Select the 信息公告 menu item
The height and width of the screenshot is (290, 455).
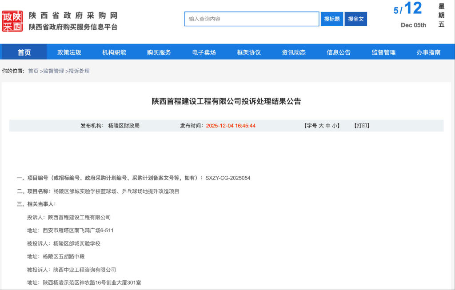339,52
